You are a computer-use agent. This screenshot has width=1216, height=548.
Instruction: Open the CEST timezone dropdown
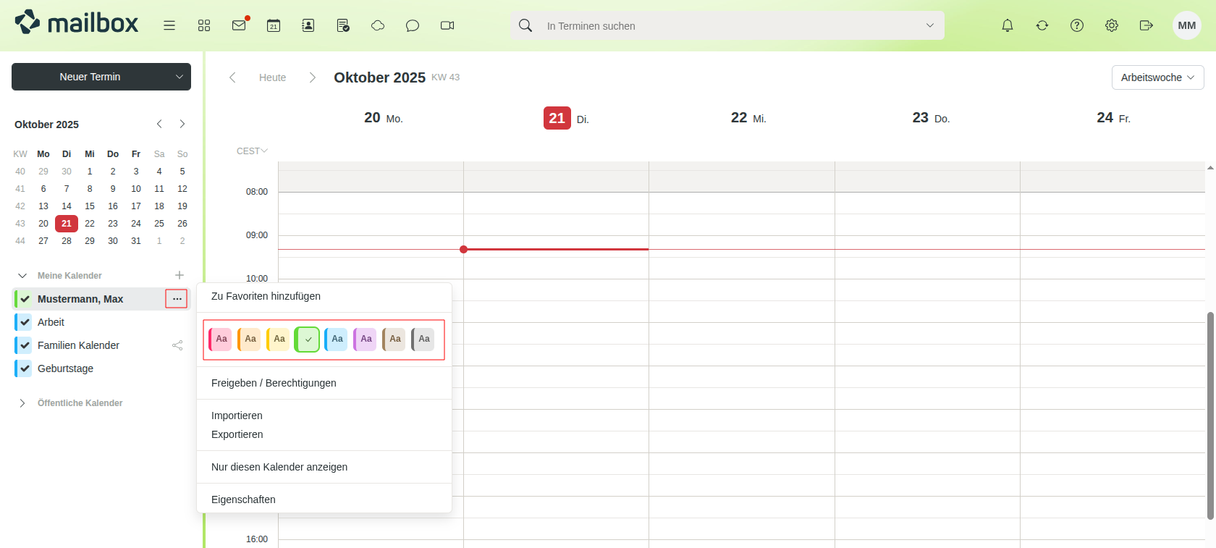click(252, 151)
